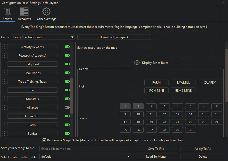Open the Other Settings gear icon
The image size is (228, 161).
pos(46,12)
